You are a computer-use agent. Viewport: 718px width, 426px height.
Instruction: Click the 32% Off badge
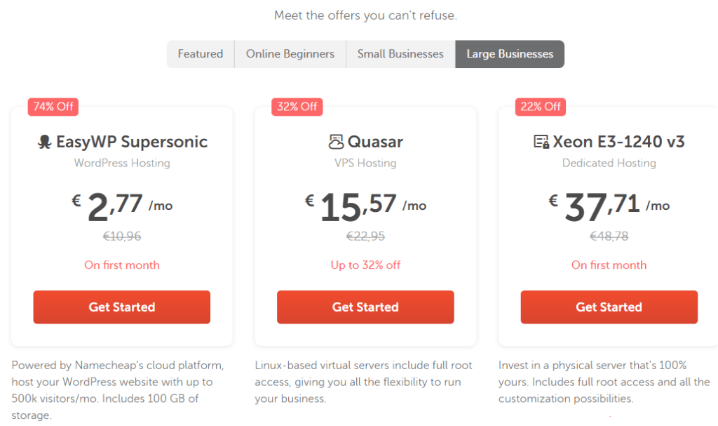pos(297,107)
